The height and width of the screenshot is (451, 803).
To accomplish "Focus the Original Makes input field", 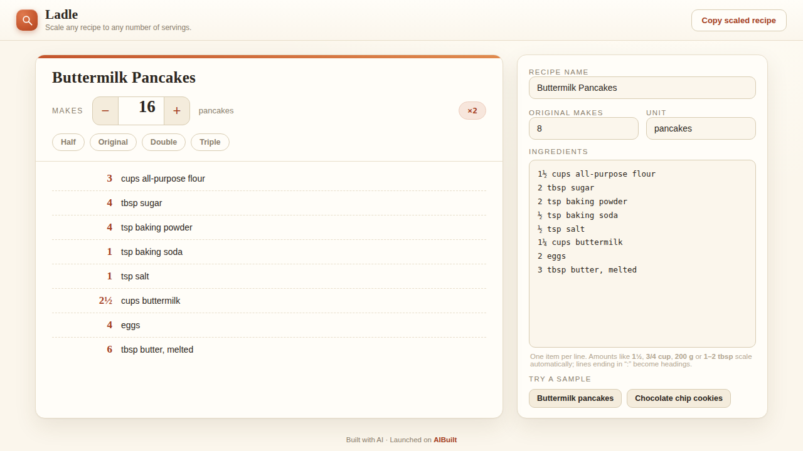I will (x=583, y=128).
